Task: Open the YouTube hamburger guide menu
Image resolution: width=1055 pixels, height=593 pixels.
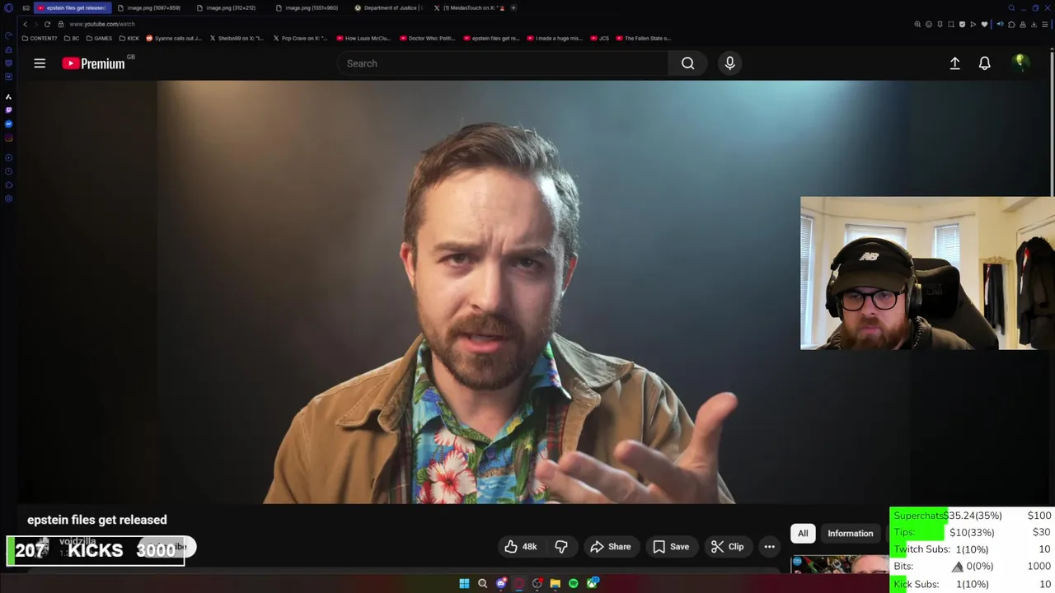Action: (x=40, y=63)
